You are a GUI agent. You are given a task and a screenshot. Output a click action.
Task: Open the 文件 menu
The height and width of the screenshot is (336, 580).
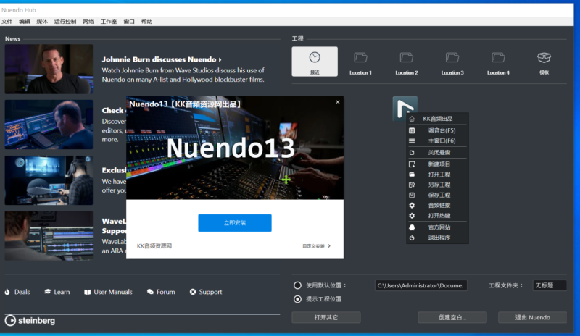(7, 22)
